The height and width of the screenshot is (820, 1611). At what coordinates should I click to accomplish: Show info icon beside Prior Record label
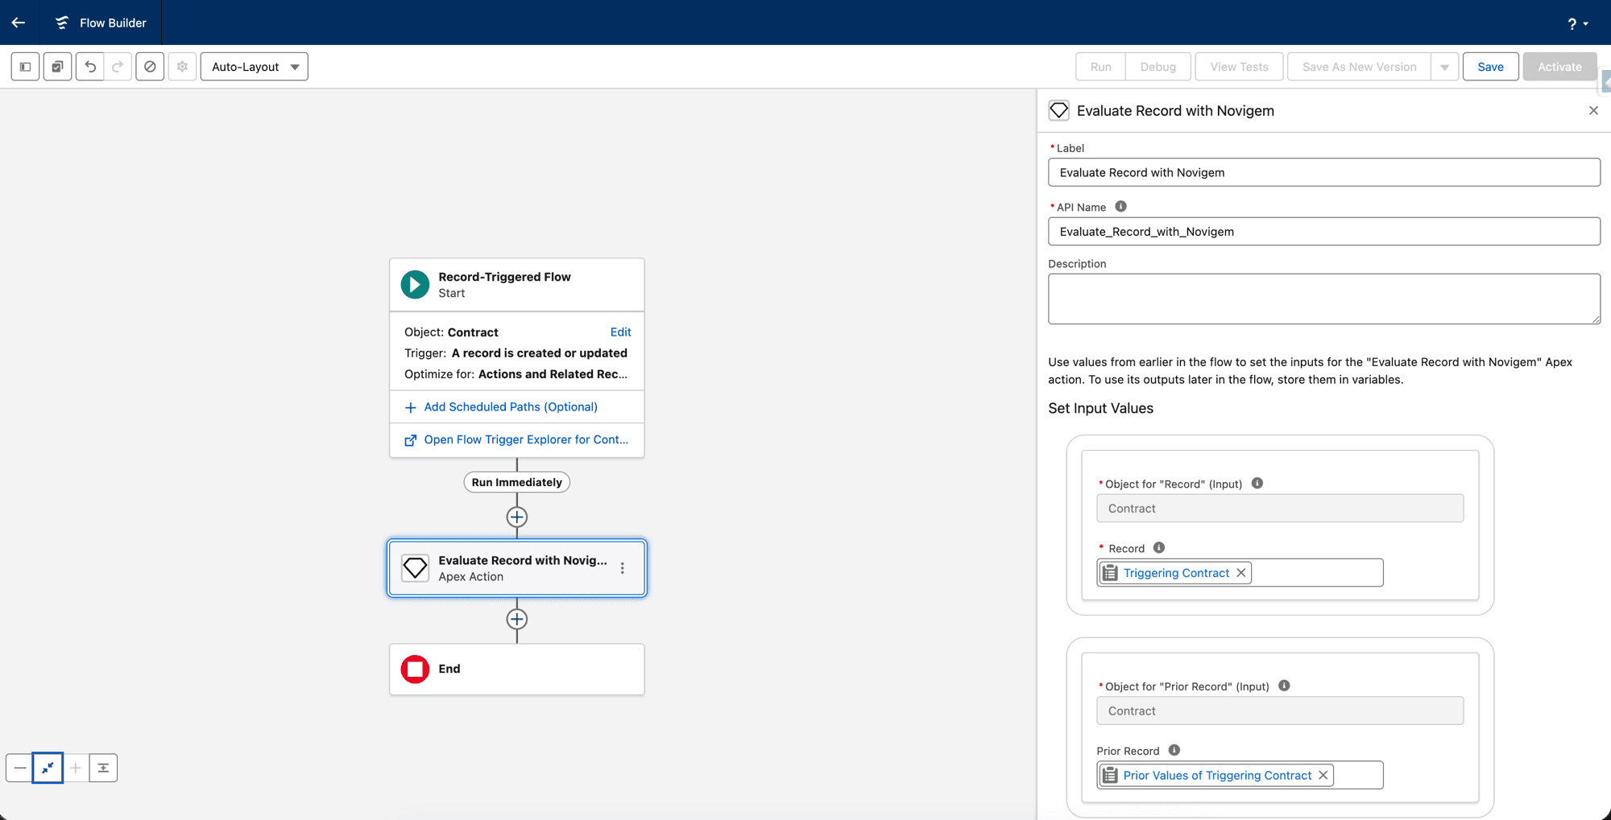(x=1174, y=750)
